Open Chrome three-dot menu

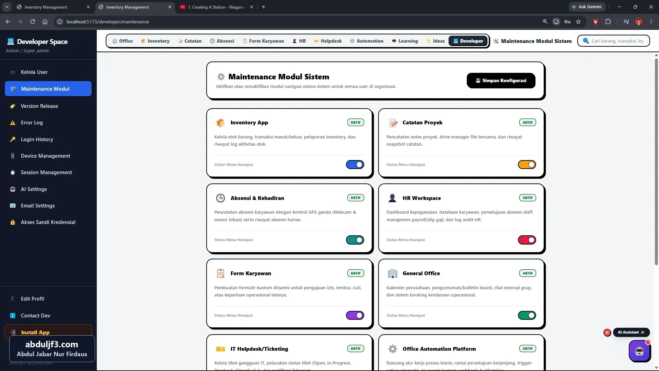pos(651,22)
